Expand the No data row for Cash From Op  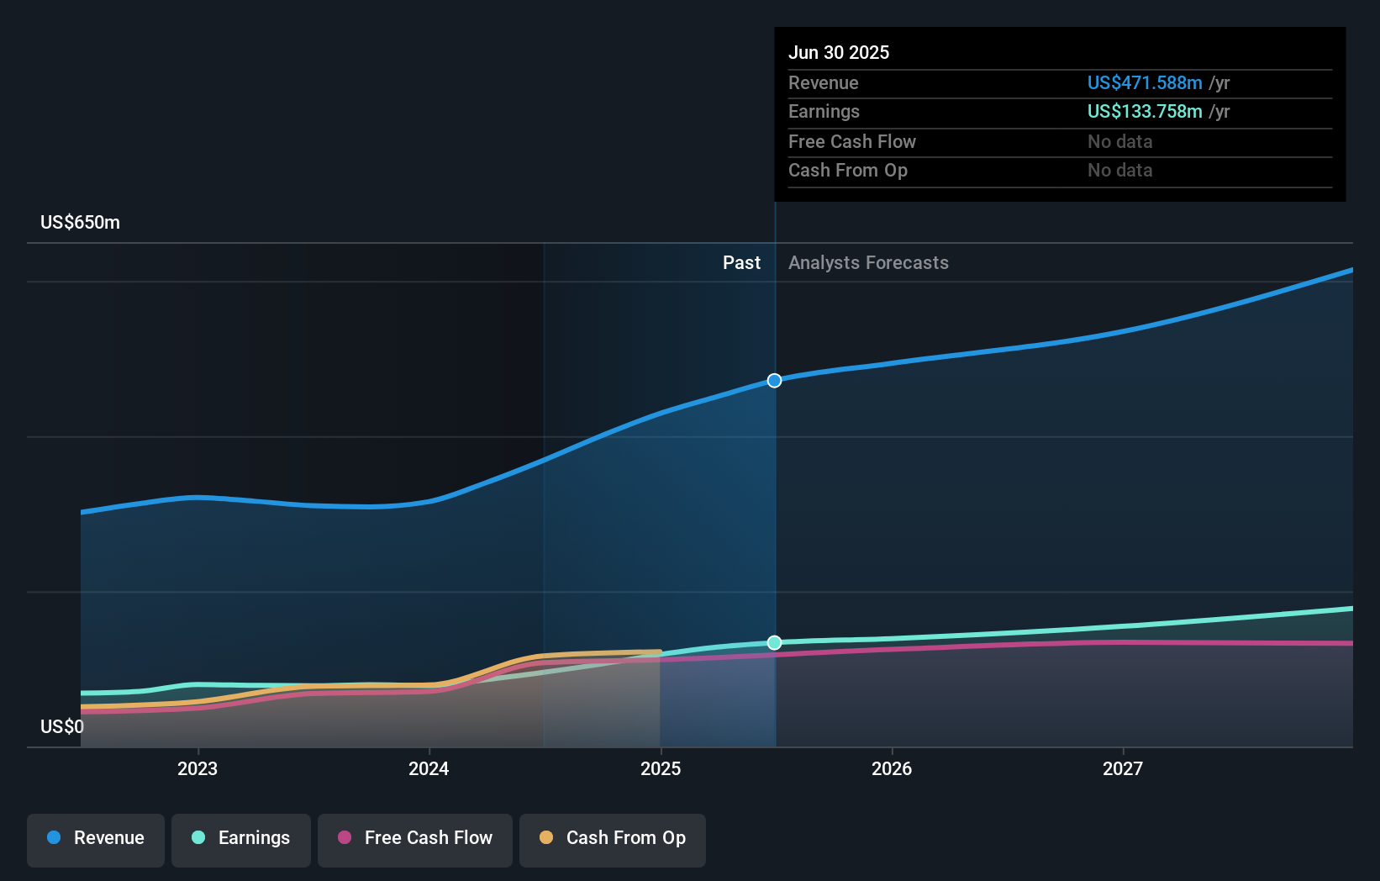(1119, 170)
